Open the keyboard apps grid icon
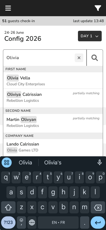Image resolution: width=106 pixels, height=230 pixels. 6,163
